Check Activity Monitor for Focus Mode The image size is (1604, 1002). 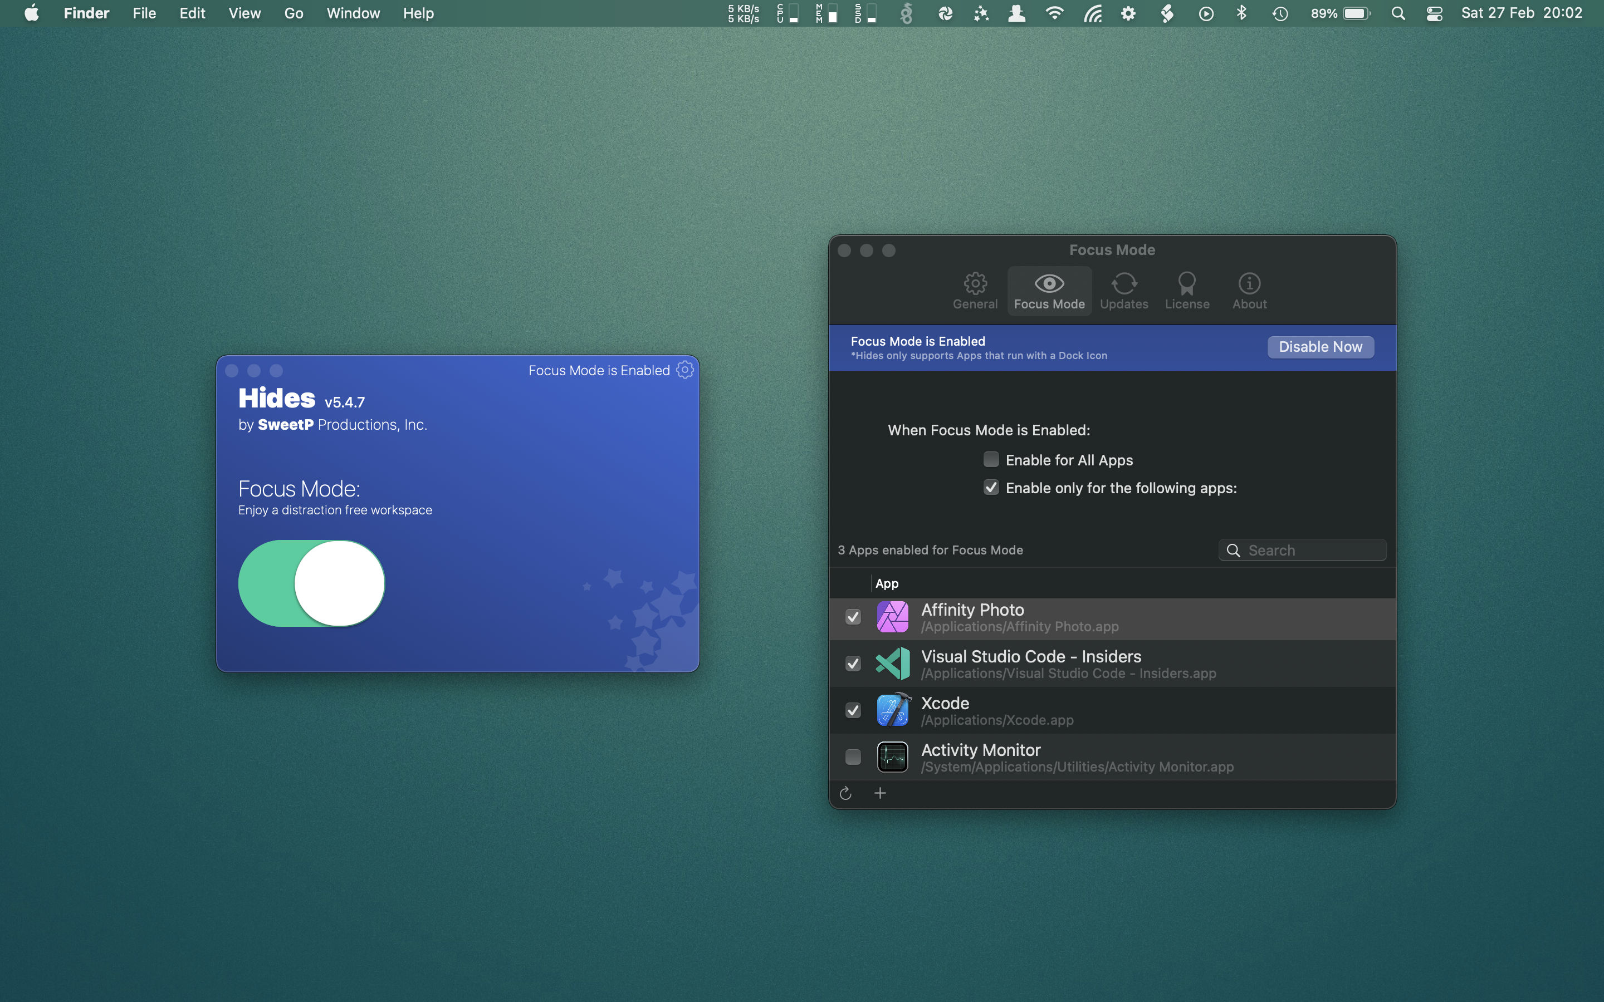pyautogui.click(x=852, y=756)
